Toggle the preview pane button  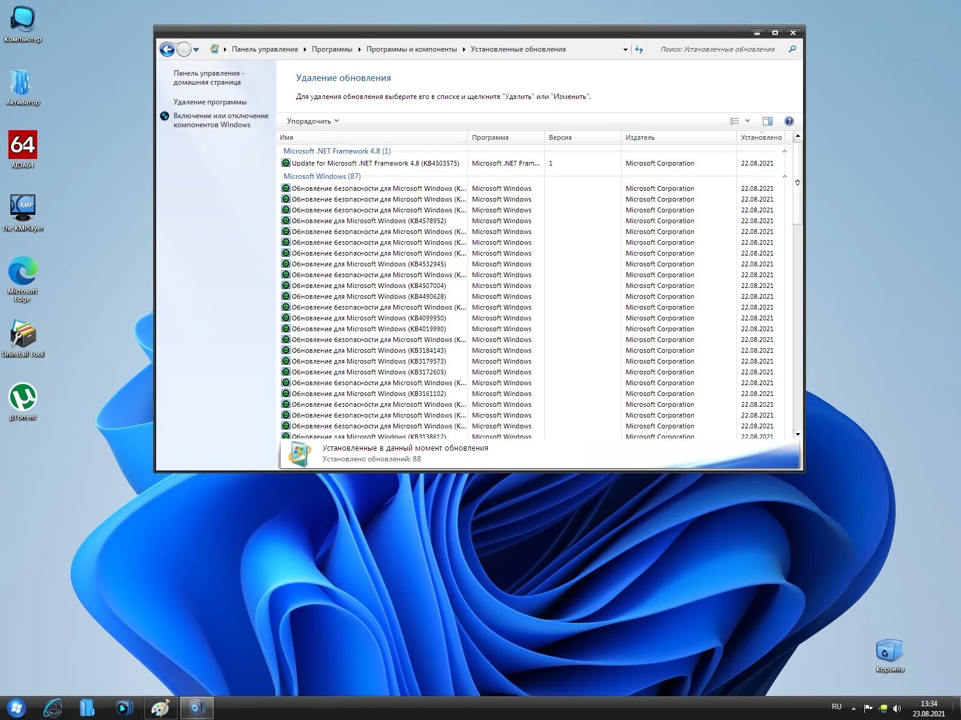click(767, 121)
